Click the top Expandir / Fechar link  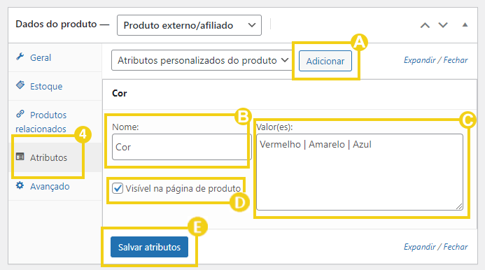click(x=435, y=60)
